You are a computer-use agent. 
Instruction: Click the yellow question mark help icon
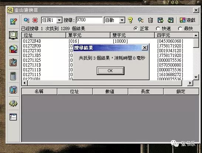(130, 20)
